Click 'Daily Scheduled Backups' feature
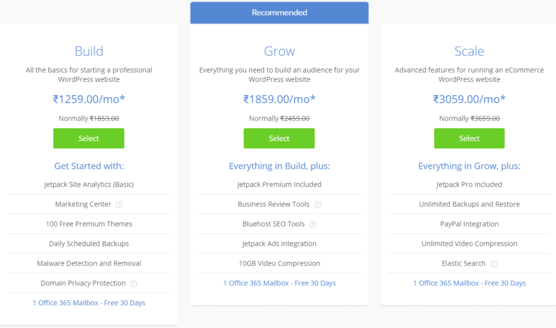The height and width of the screenshot is (328, 556). pyautogui.click(x=89, y=244)
